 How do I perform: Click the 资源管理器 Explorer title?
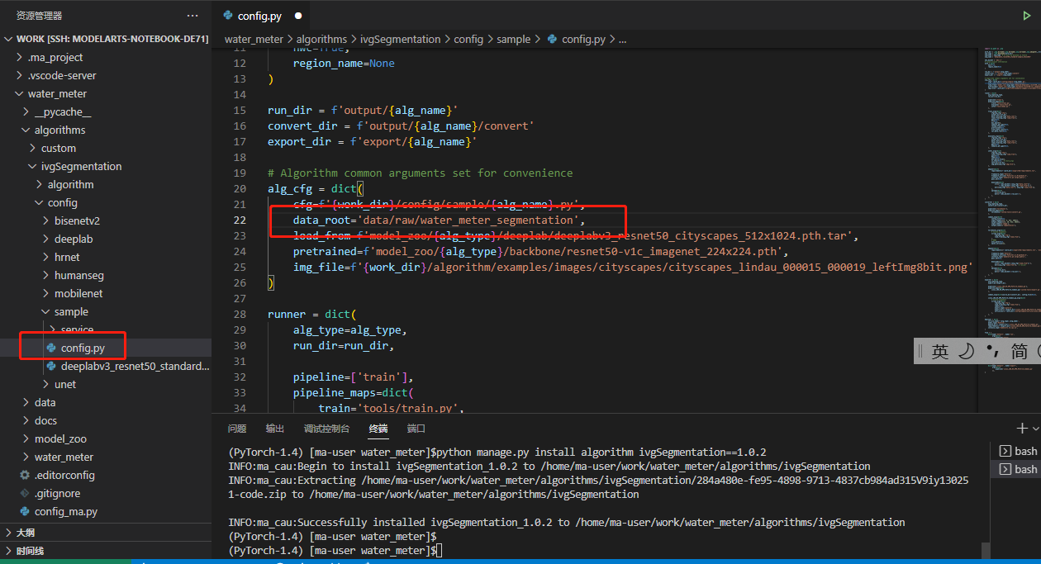[x=39, y=16]
